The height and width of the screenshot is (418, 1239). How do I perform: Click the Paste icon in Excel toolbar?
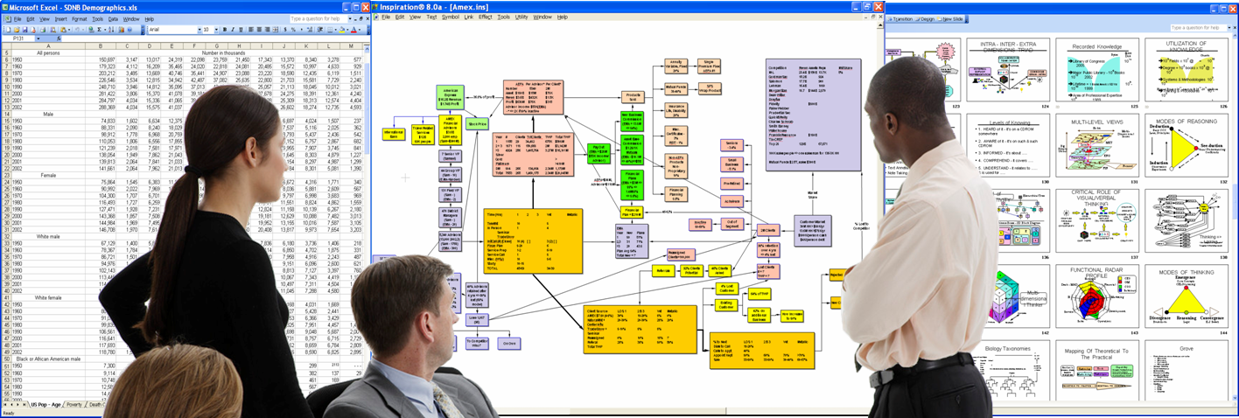tap(63, 29)
